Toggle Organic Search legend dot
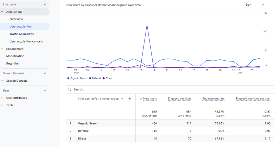This screenshot has width=274, height=147. (68, 78)
